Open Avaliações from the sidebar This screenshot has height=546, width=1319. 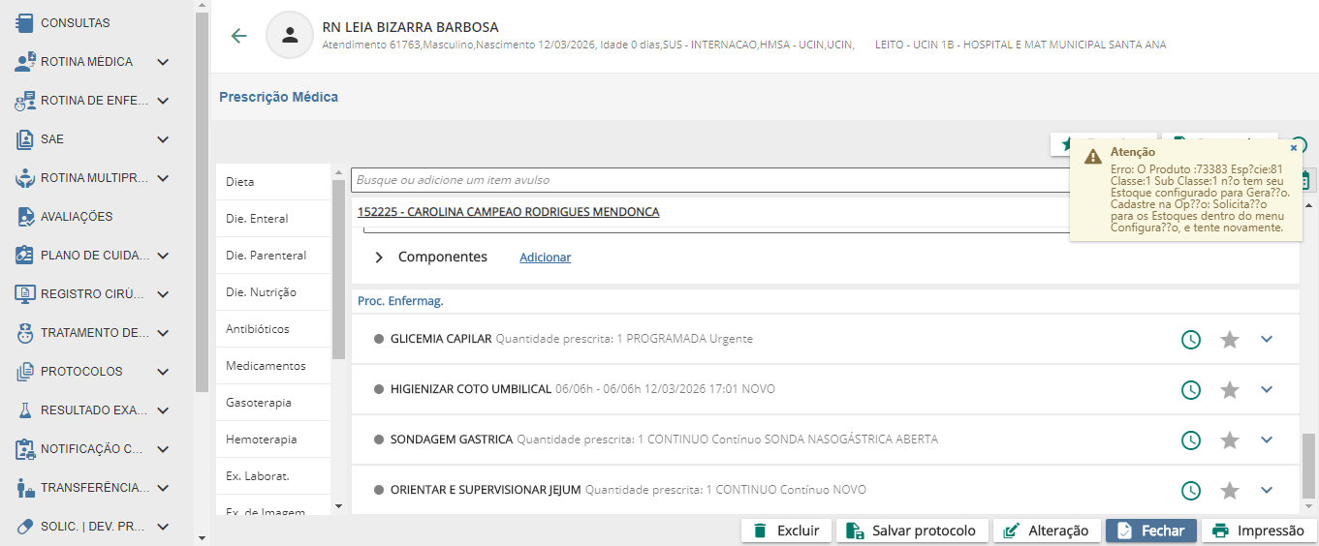[77, 217]
